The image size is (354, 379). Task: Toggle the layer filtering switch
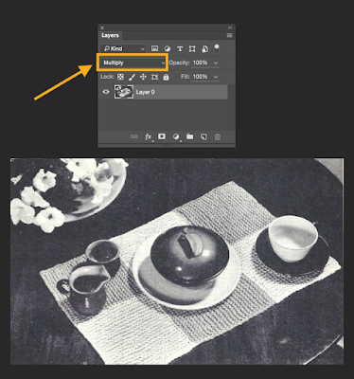click(217, 48)
